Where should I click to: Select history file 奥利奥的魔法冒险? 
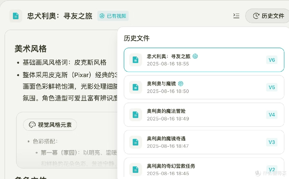pyautogui.click(x=204, y=115)
